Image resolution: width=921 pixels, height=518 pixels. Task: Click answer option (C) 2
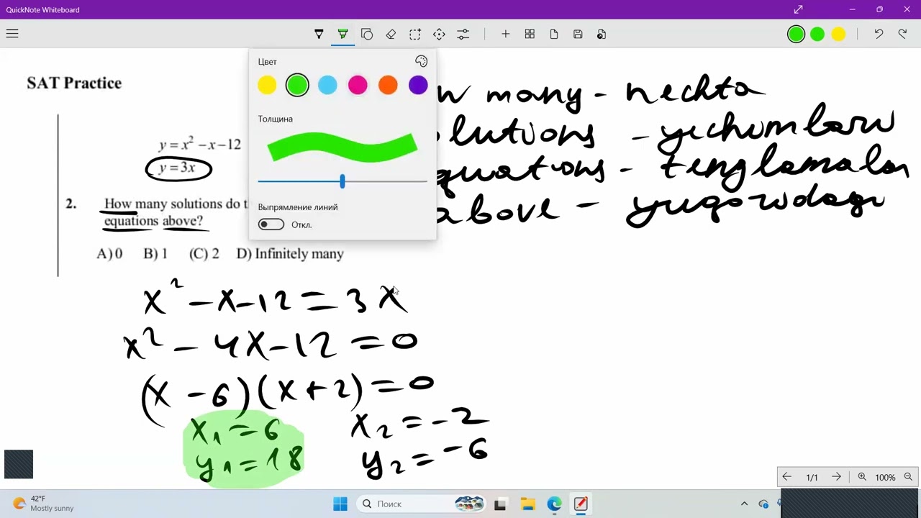tap(204, 253)
